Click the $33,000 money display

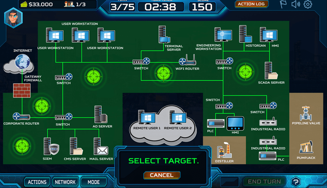point(36,4)
